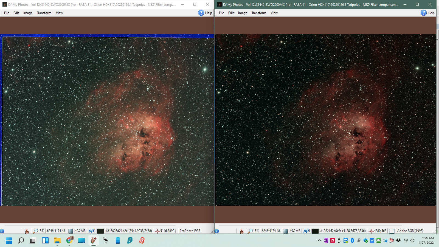Open File menu in left window
This screenshot has width=439, height=247.
pos(7,13)
